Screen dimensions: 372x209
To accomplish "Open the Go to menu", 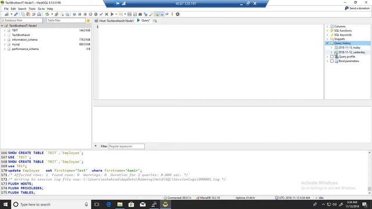I will [x=41, y=9].
